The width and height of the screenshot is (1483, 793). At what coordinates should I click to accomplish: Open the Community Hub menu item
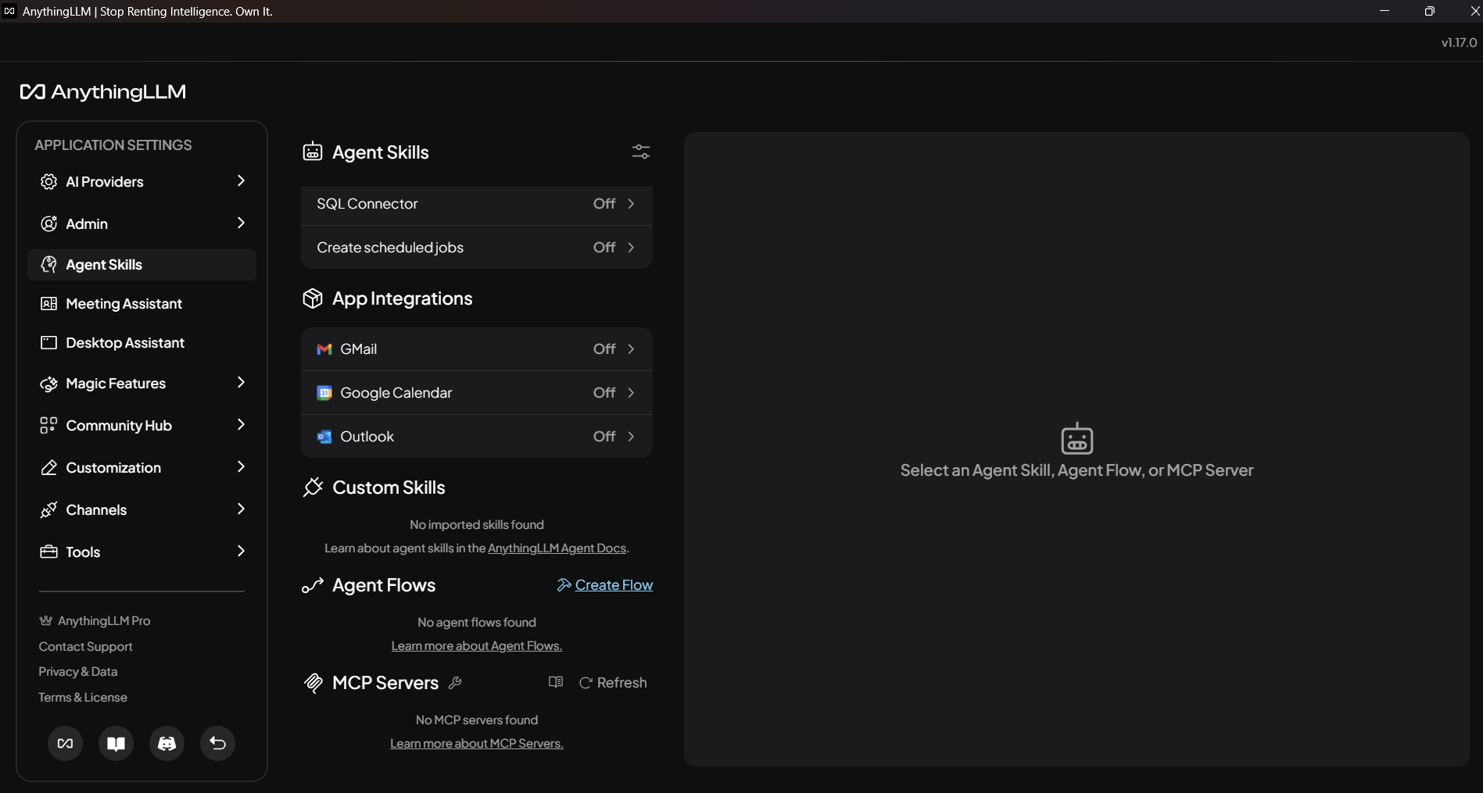[x=141, y=425]
